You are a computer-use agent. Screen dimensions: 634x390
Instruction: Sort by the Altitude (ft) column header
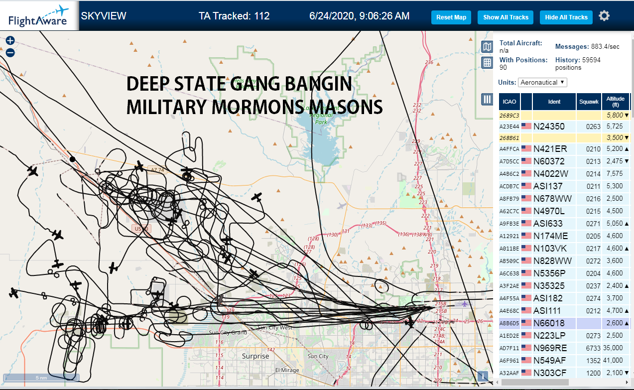point(616,102)
